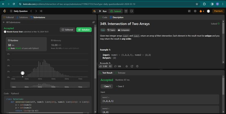Click the LeetCode logo icon
This screenshot has height=114, width=226.
5,11
